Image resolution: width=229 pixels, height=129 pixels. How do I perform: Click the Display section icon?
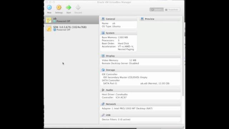103,56
